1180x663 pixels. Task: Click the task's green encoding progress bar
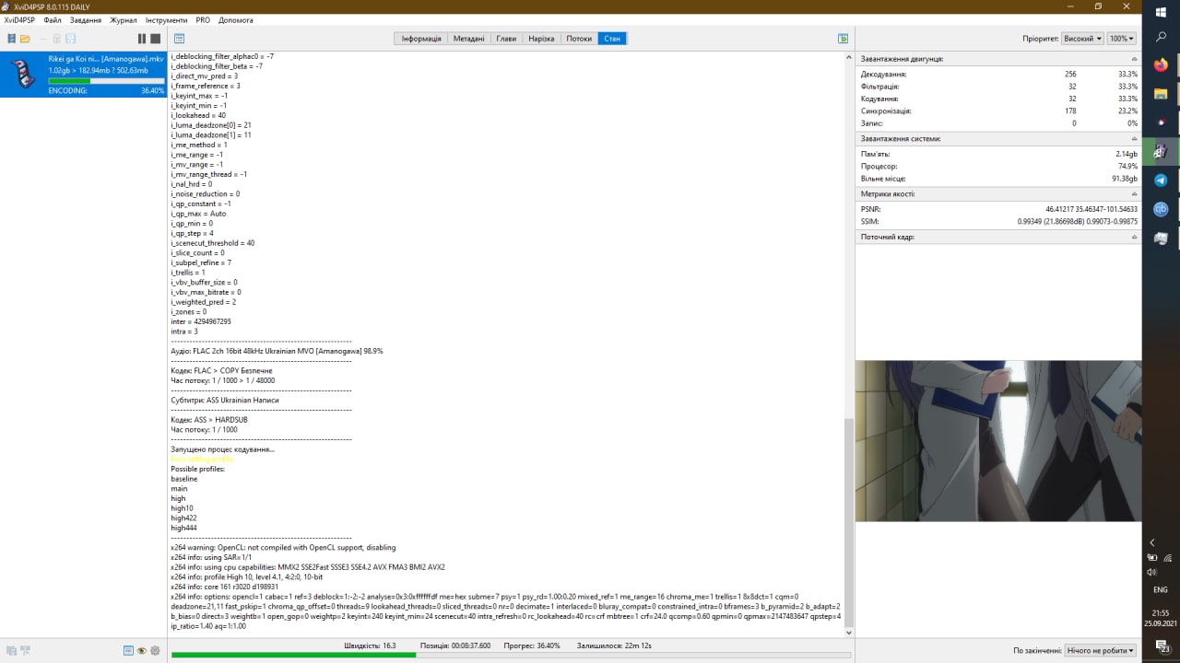pyautogui.click(x=106, y=81)
